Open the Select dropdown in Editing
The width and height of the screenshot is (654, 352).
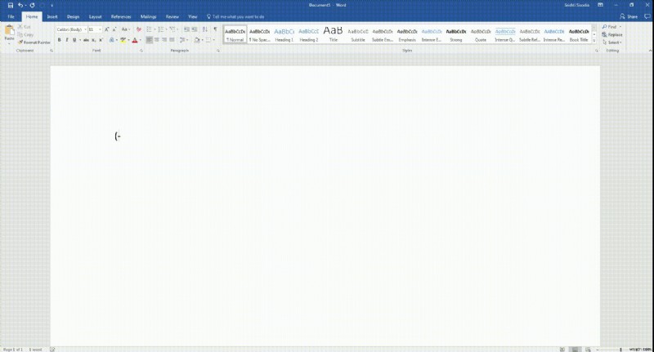pyautogui.click(x=611, y=42)
